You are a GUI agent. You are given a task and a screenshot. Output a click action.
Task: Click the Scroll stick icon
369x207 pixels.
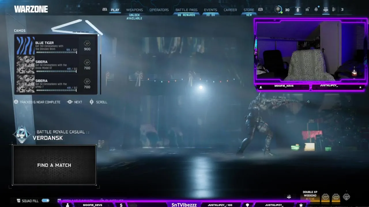[x=91, y=102]
